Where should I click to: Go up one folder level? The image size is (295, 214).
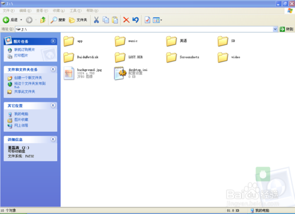(x=43, y=20)
